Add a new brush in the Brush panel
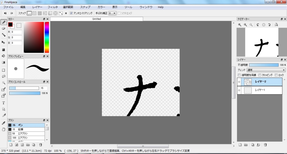The width and height of the screenshot is (287, 154). point(11,145)
